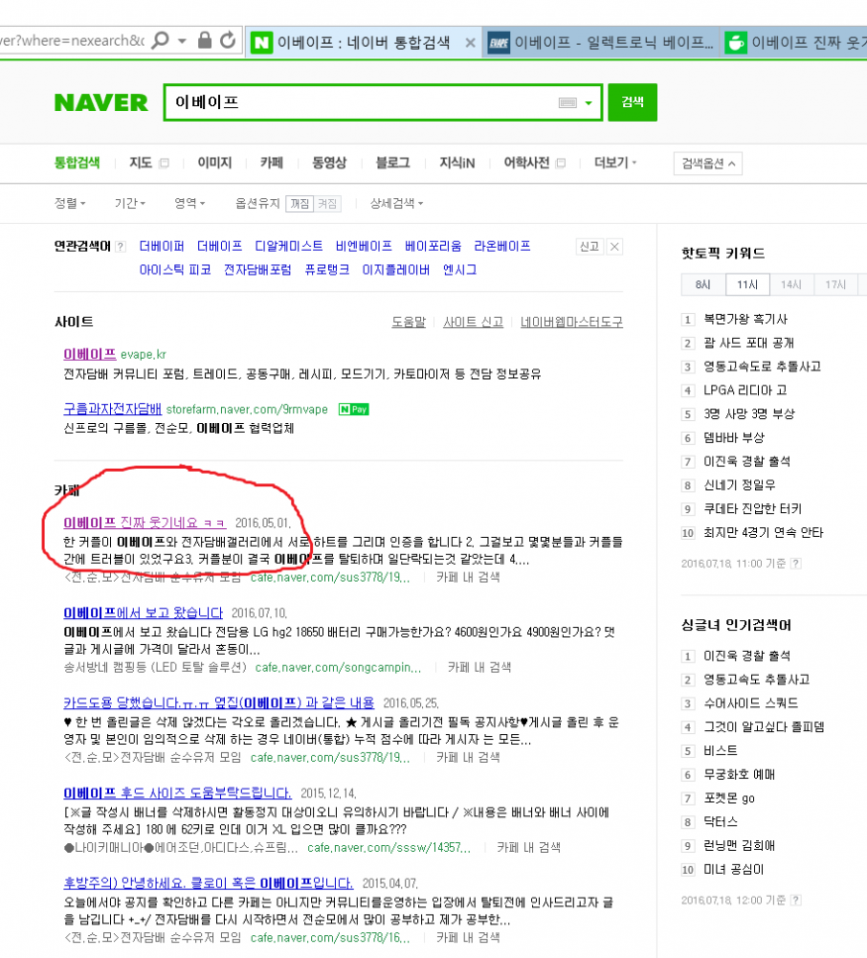867x958 pixels.
Task: Click the NAVER logo
Action: click(101, 103)
